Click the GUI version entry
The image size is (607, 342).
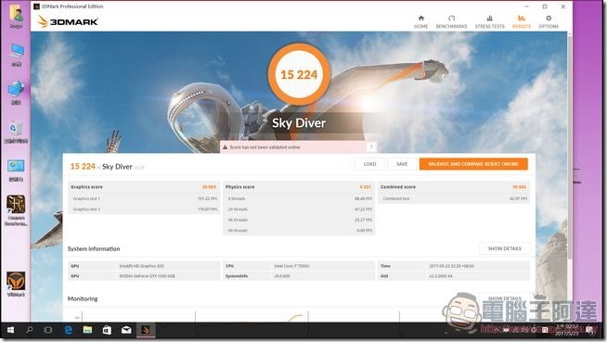click(x=454, y=276)
